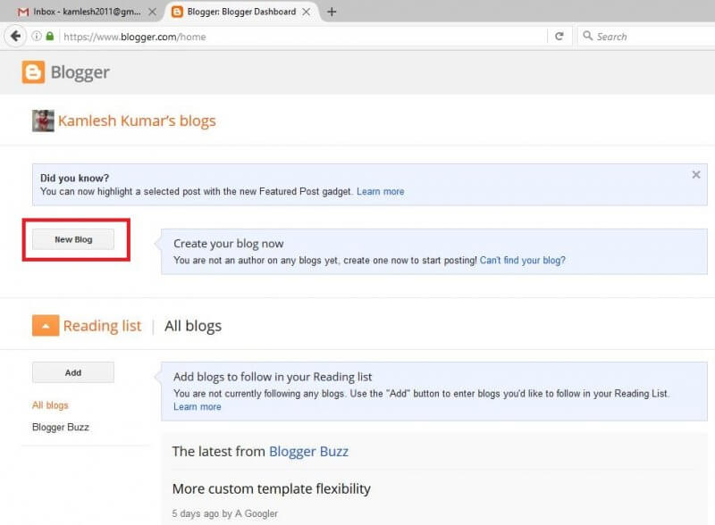Click the Gmail icon on the Inbox tab
Screen dimensions: 715x525
23,12
